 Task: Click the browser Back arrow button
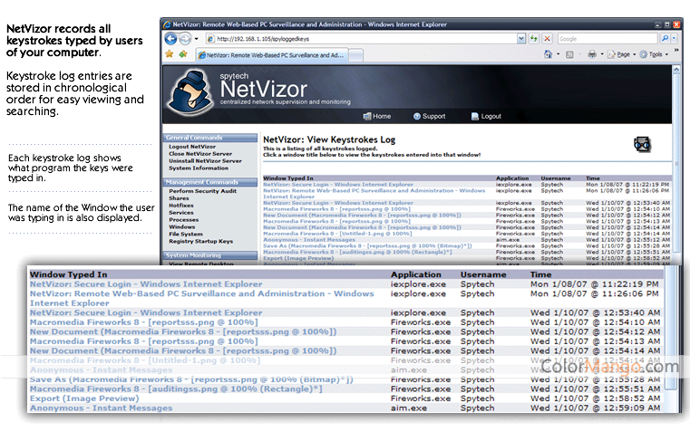170,39
